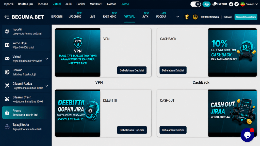Toggle the light/dark theme switch
This screenshot has width=260, height=146.
click(196, 4)
